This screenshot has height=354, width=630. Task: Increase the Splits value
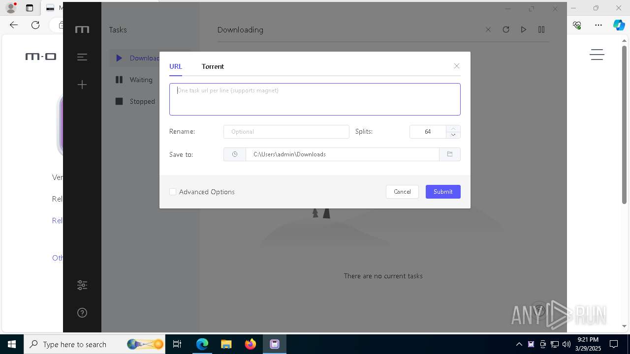[453, 128]
